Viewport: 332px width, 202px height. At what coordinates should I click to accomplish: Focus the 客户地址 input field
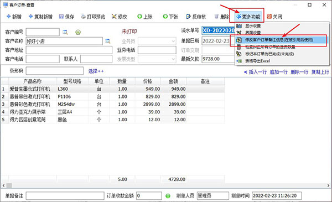pos(69,50)
